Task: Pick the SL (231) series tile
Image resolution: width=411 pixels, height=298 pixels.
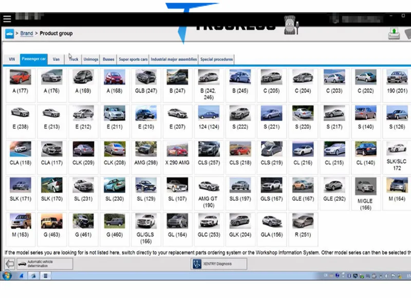Action: pyautogui.click(x=83, y=193)
